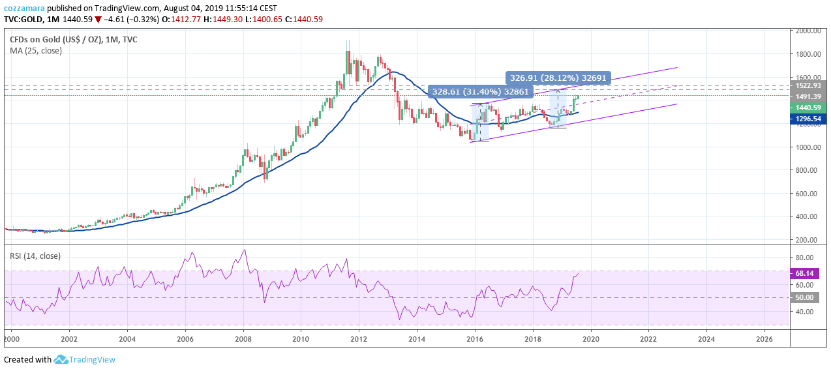Click the green 1440.59 current price label
This screenshot has height=371, width=831.
tap(808, 108)
